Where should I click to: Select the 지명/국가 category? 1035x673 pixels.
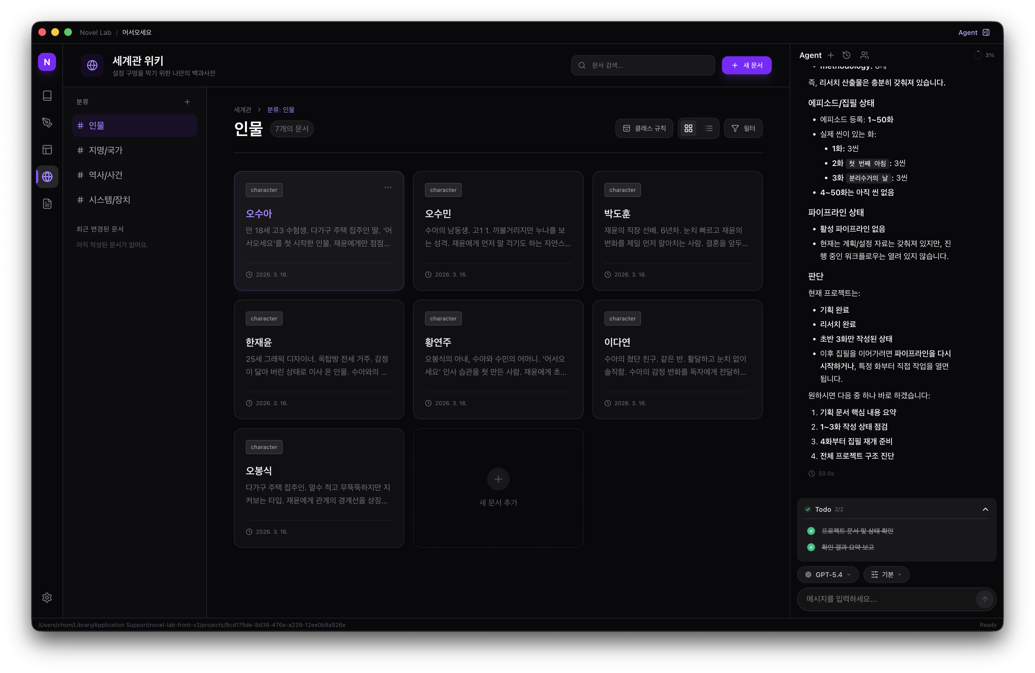click(106, 150)
